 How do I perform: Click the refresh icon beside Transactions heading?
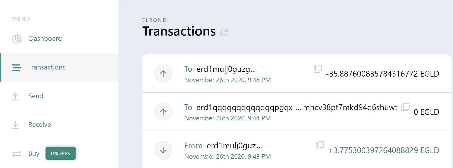(224, 32)
